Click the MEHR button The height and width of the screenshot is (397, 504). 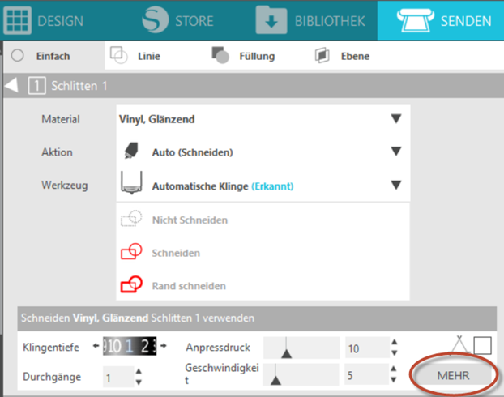pos(453,376)
